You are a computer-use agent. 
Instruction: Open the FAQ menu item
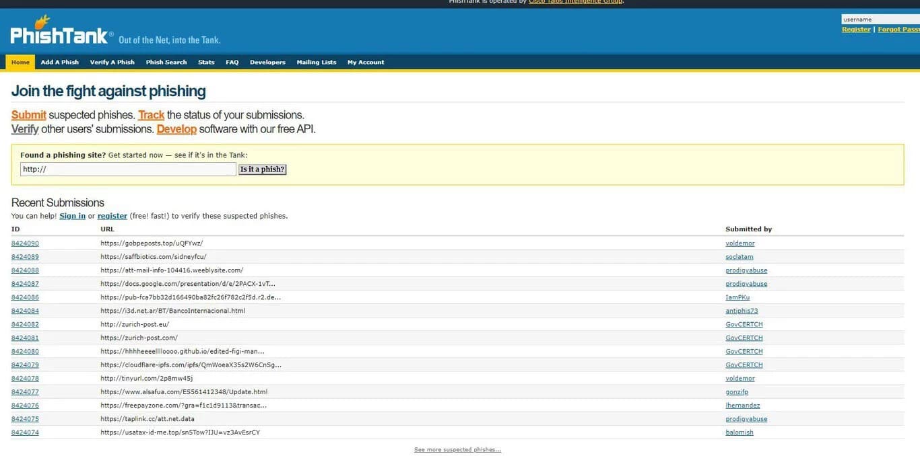pyautogui.click(x=232, y=62)
